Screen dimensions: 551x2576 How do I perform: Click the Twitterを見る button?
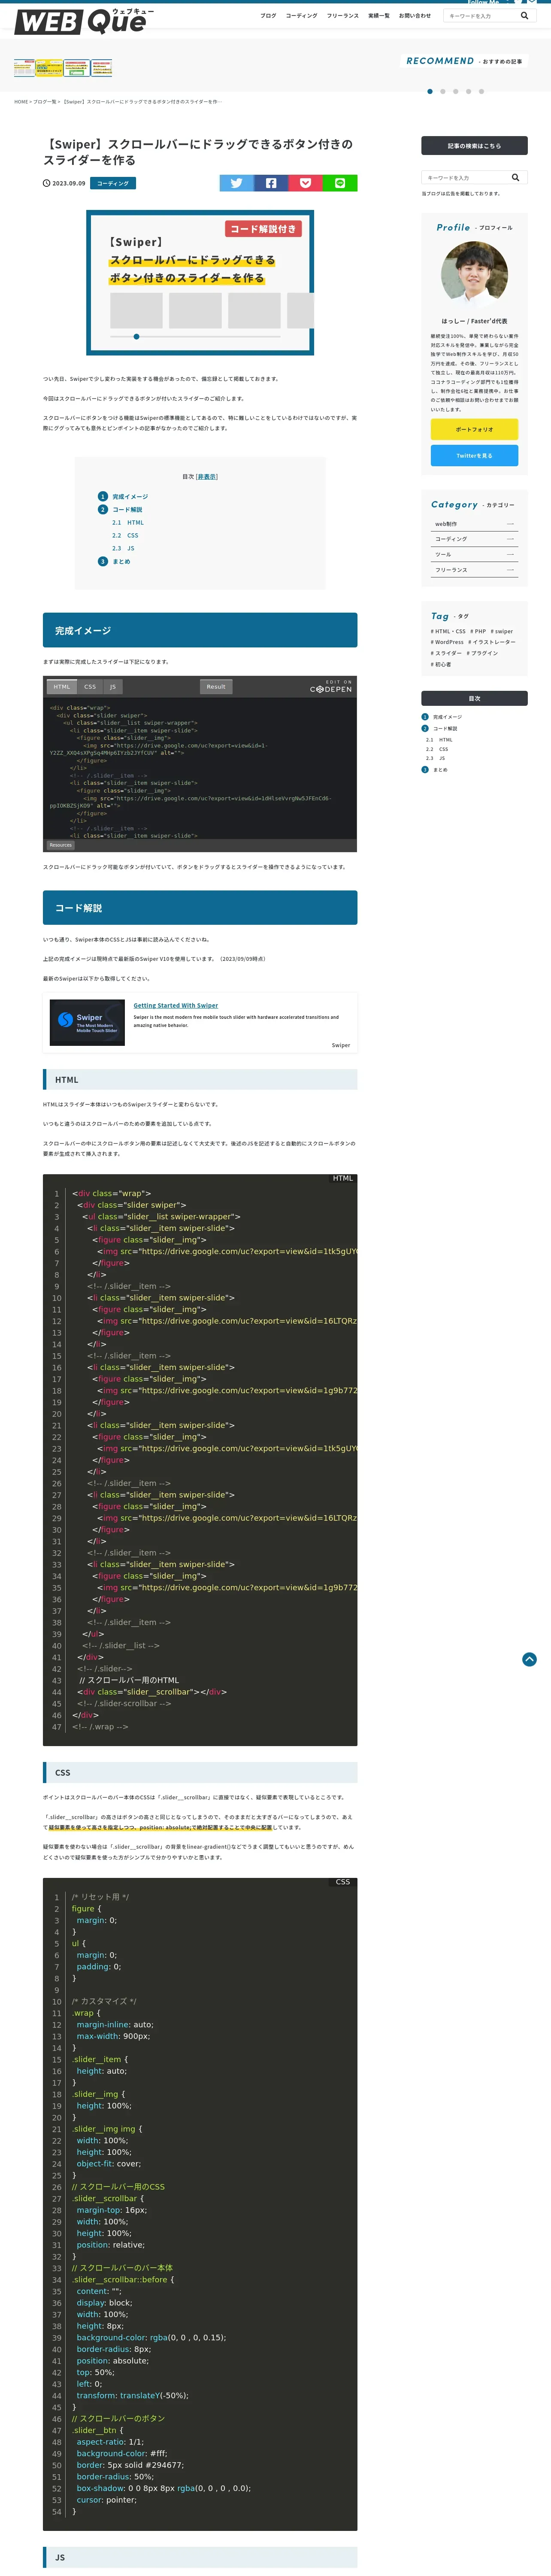click(474, 456)
